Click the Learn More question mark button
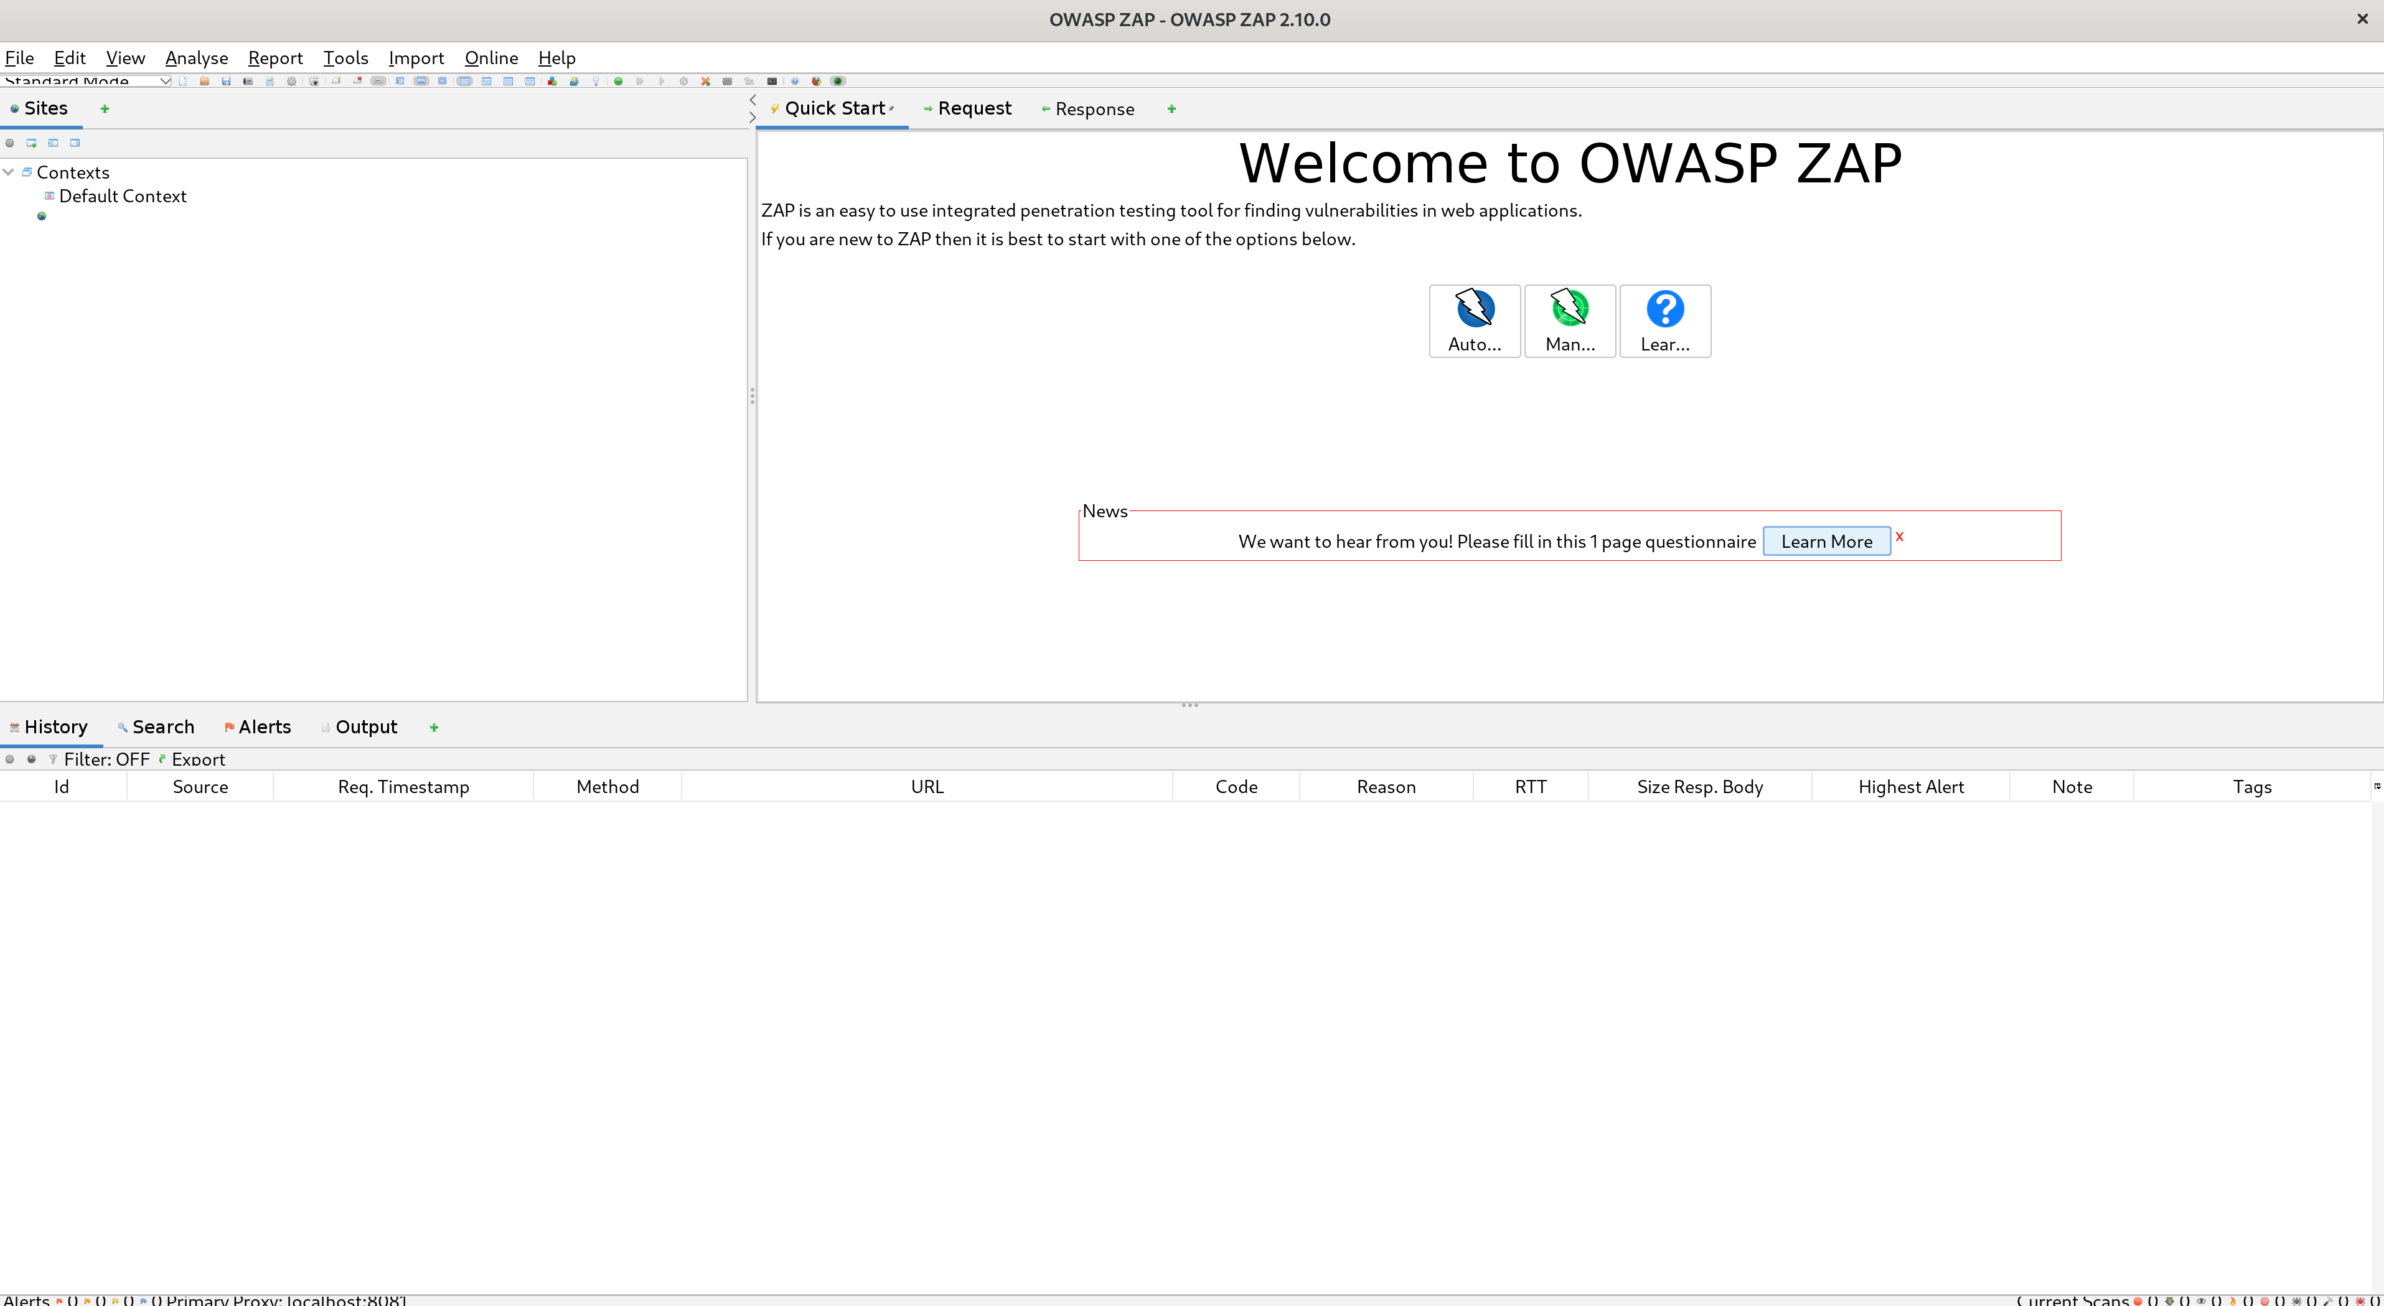 tap(1665, 320)
